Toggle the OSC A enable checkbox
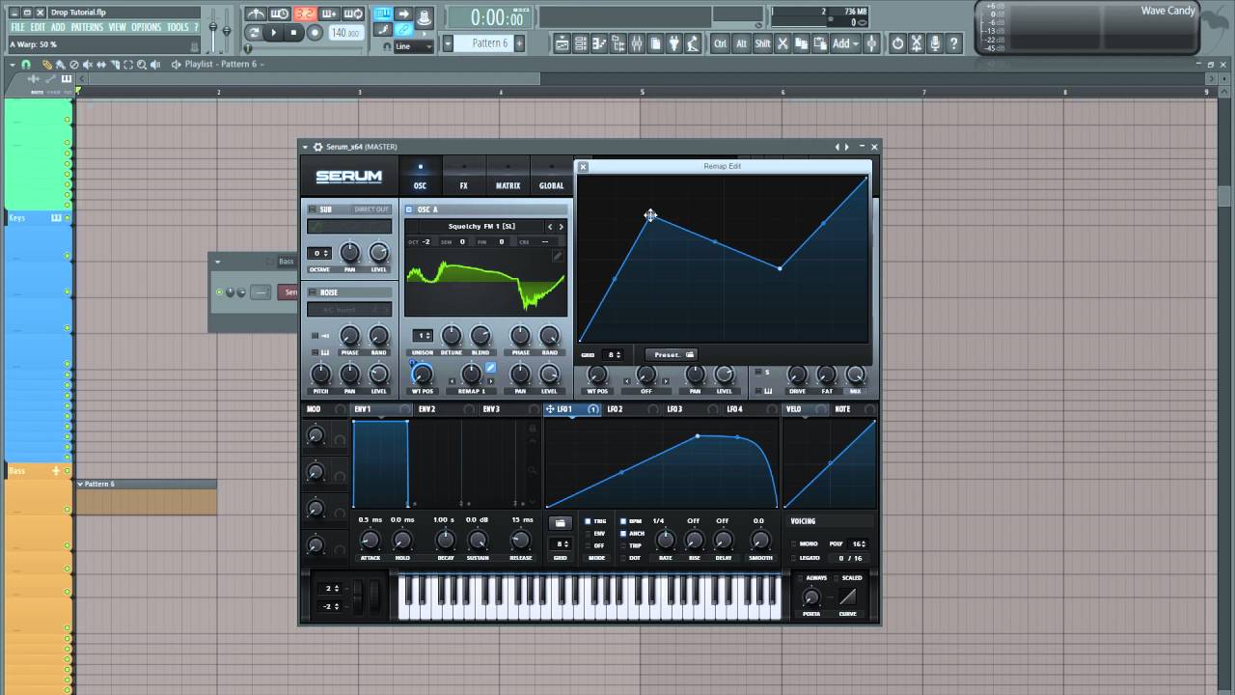 click(x=409, y=209)
